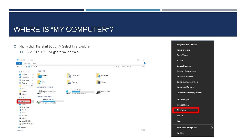The width and height of the screenshot is (246, 138).
Task: Open the O Drive folder in the sidebar
Action: pyautogui.click(x=23, y=91)
